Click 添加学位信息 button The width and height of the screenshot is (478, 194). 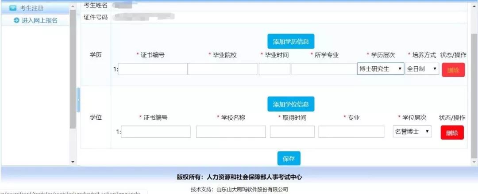(x=291, y=104)
